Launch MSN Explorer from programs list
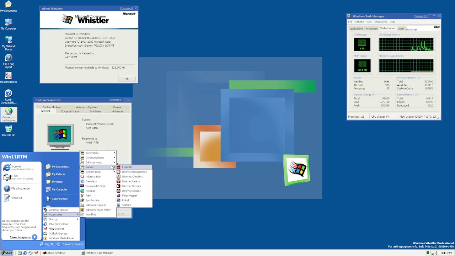Screen dimensions: 455x256 tap(61, 229)
